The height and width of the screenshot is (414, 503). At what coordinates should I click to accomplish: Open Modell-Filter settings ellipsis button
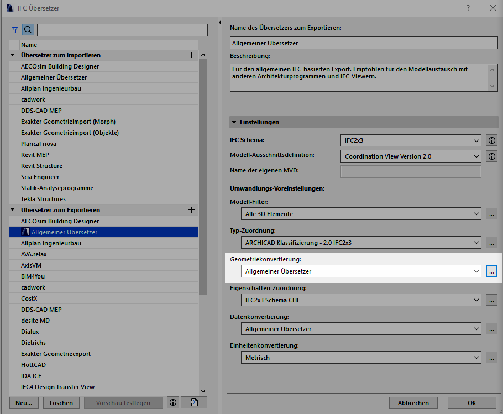(x=492, y=214)
